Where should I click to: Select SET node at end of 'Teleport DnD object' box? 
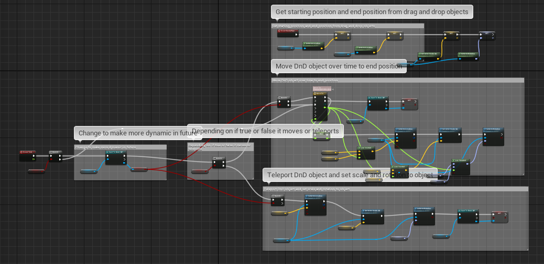coord(499,217)
